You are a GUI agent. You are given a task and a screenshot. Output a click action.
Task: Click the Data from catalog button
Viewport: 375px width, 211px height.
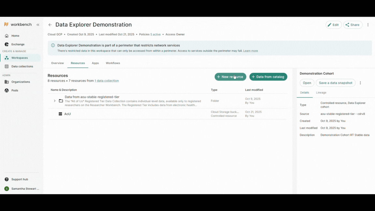click(x=268, y=77)
